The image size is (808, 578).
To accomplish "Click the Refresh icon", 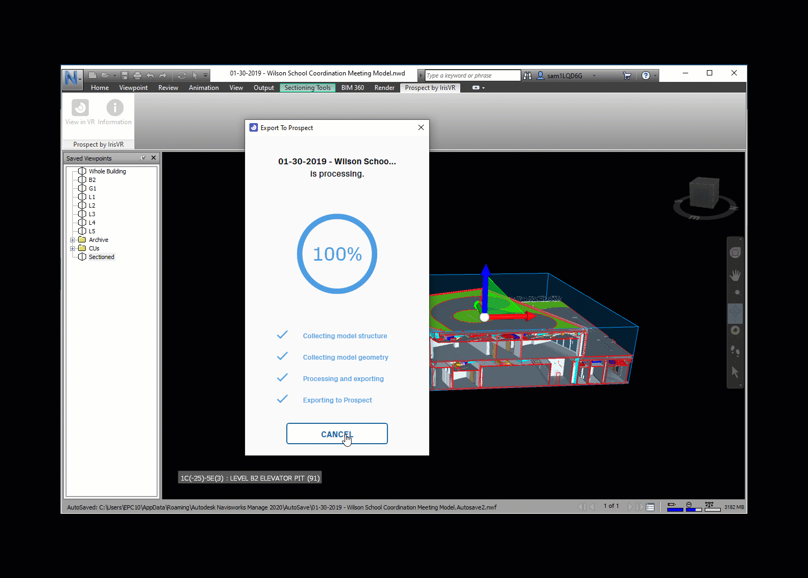I will tap(182, 75).
